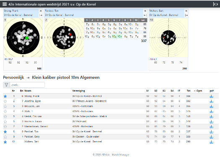Expand Wolters, Bart's panel with arrow icon
Screen dimensions: 220x157
(x=186, y=15)
